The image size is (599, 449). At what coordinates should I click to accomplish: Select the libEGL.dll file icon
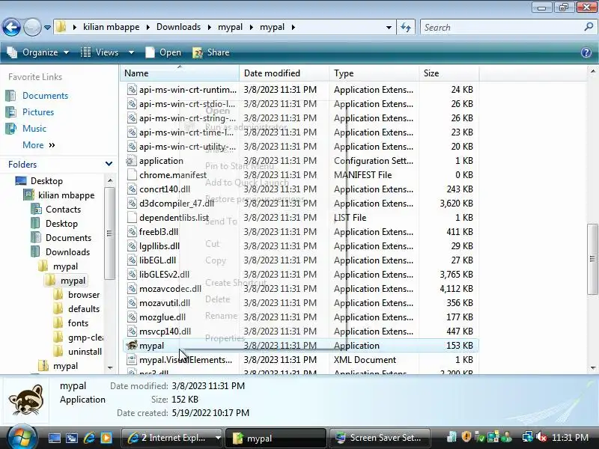click(x=132, y=260)
